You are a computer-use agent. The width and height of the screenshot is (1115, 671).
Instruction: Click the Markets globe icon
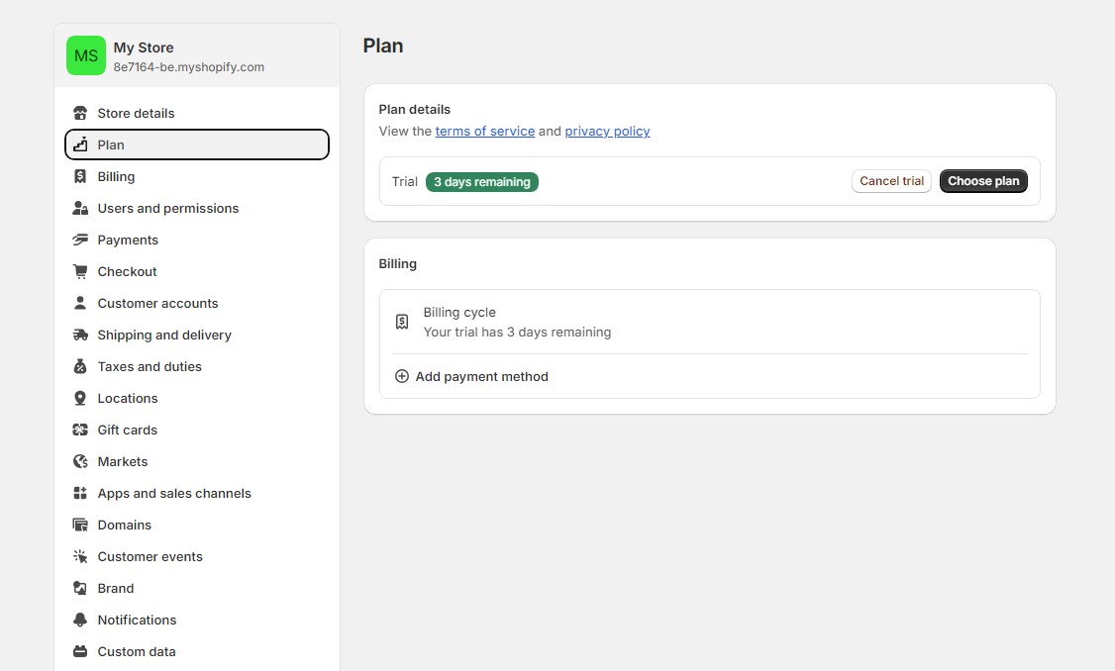(80, 461)
